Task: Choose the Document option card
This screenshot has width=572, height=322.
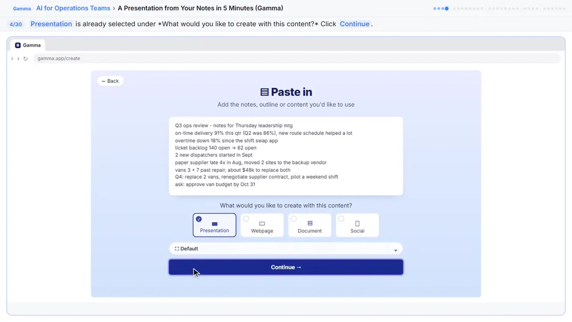Action: click(310, 225)
